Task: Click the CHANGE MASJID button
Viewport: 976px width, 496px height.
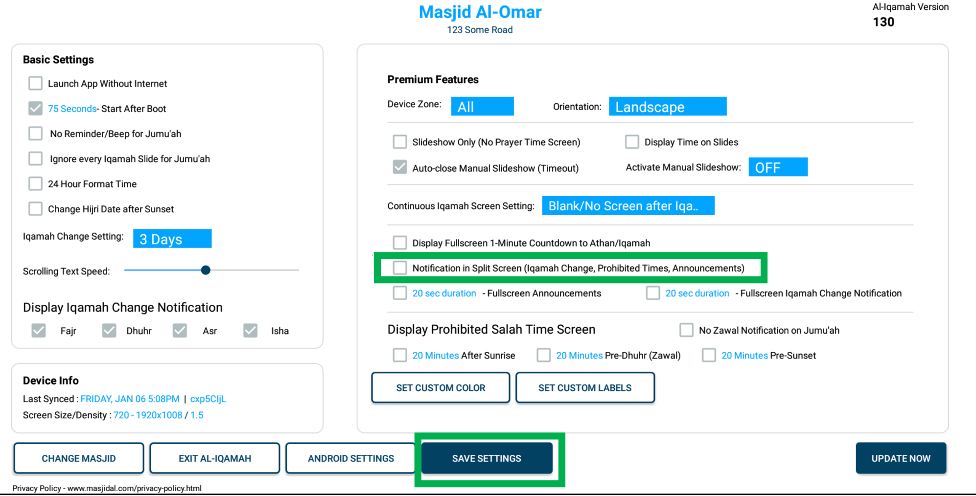Action: point(79,458)
